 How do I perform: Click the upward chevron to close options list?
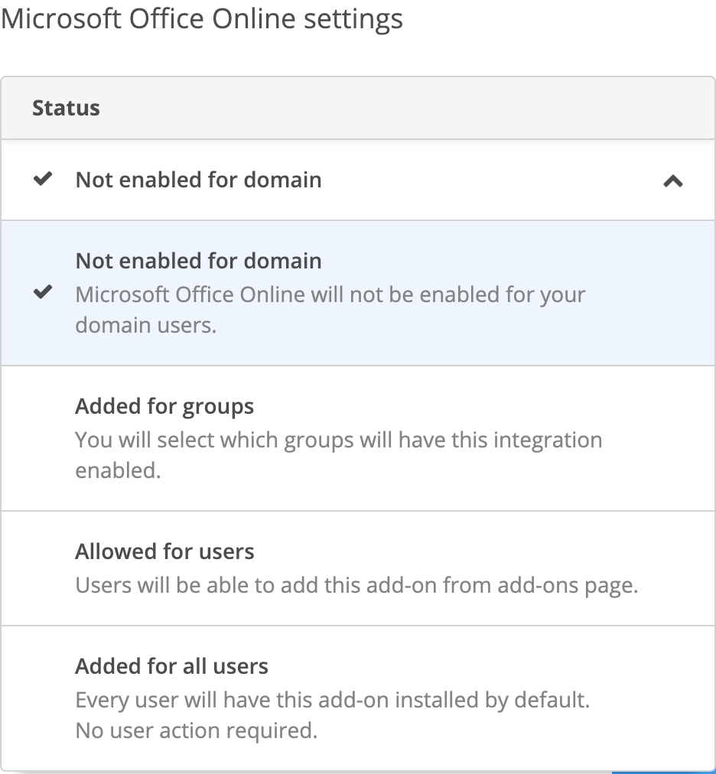[x=673, y=182]
